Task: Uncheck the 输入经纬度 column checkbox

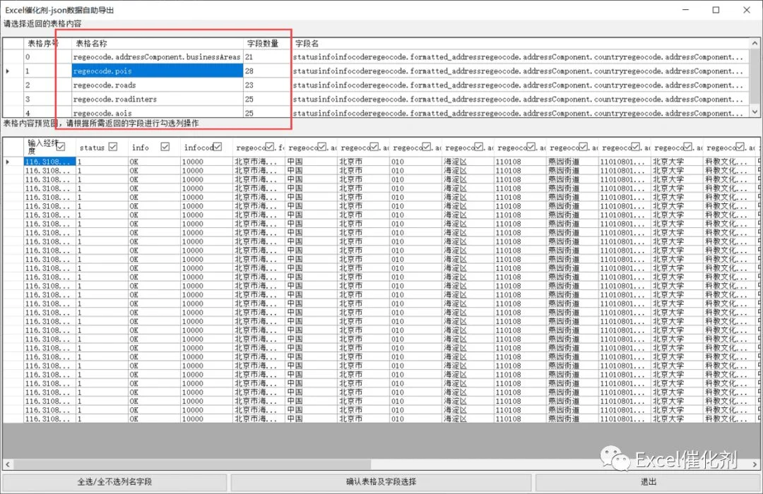Action: (61, 147)
